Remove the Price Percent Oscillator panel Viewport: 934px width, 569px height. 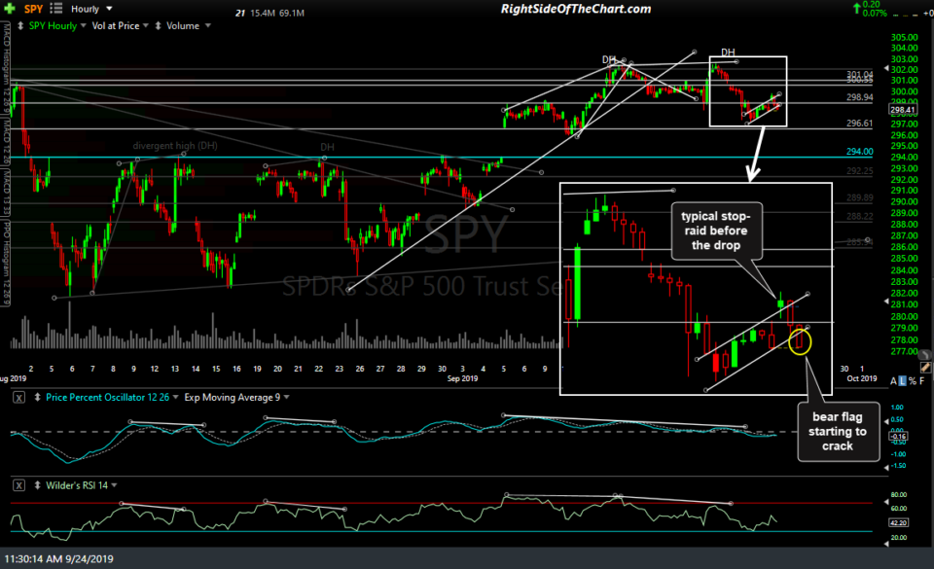(x=18, y=396)
